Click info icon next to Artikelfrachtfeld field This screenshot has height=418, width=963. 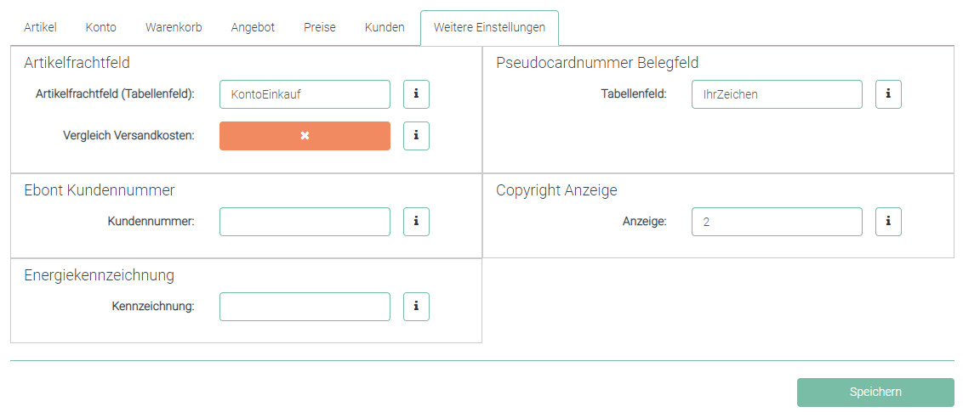pyautogui.click(x=416, y=94)
